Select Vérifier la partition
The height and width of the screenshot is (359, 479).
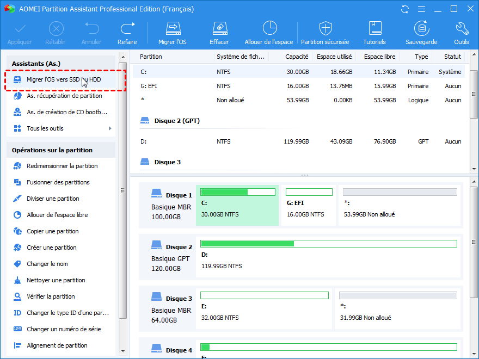point(60,296)
